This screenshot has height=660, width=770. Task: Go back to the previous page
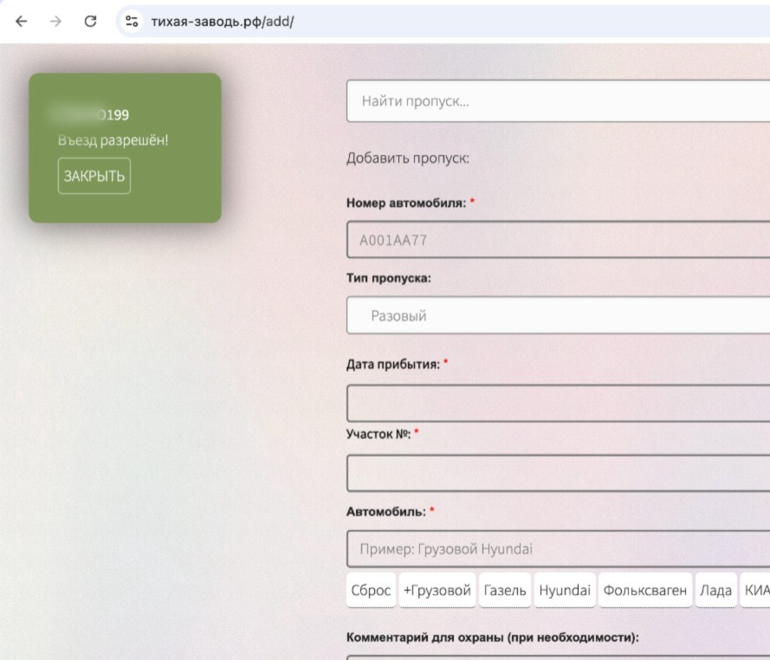(x=21, y=21)
